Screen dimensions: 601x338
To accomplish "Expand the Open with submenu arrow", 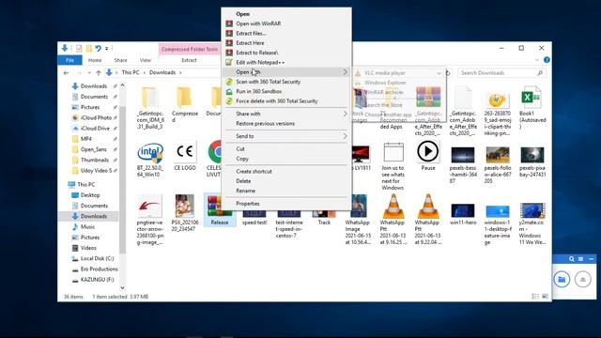I will 345,71.
